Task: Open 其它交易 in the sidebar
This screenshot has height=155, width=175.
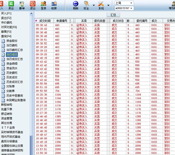Action: coord(7,123)
